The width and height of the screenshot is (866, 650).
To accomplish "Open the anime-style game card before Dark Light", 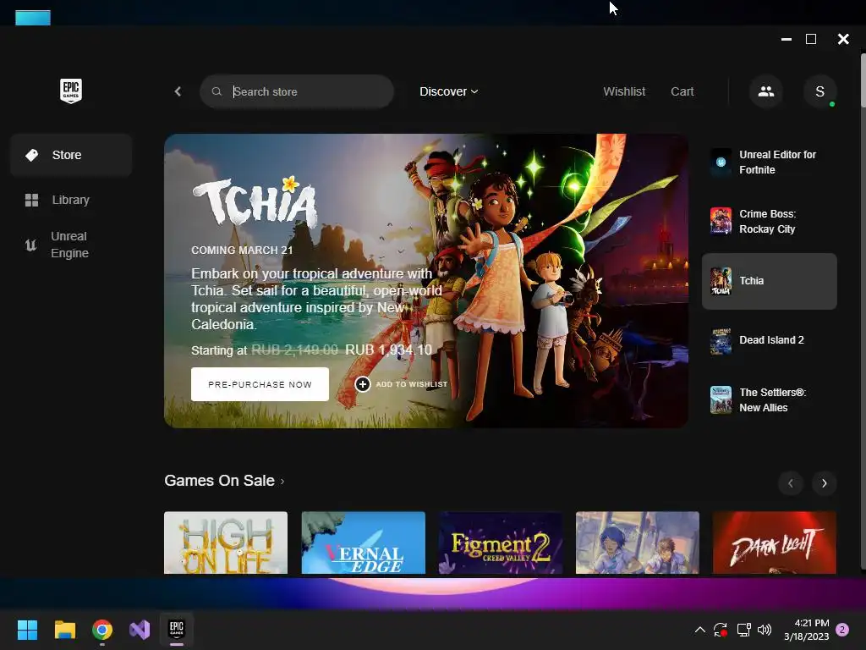I will click(x=638, y=543).
